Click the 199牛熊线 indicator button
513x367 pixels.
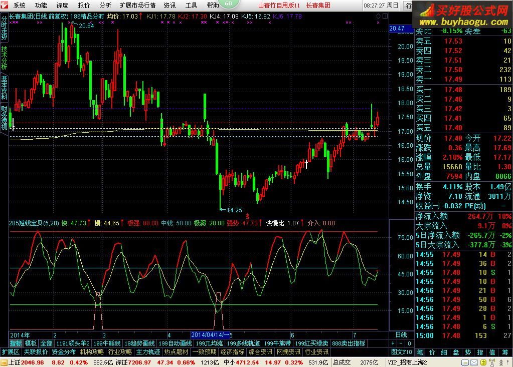point(107,343)
